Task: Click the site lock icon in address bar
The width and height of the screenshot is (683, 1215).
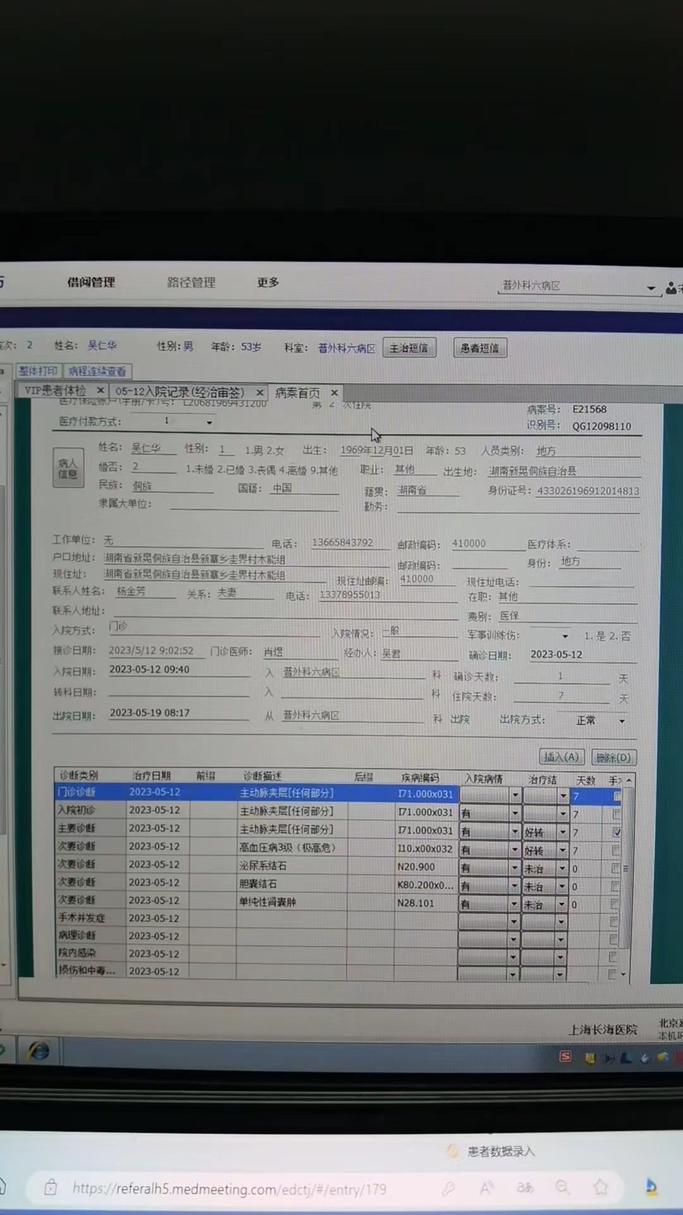Action: click(51, 1188)
